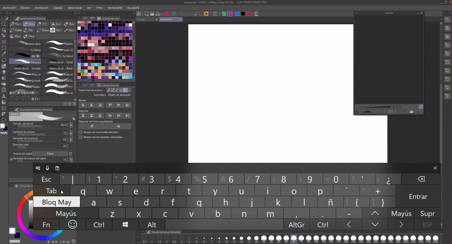
Task: Open Paper texture selector
Action: pyautogui.click(x=50, y=154)
